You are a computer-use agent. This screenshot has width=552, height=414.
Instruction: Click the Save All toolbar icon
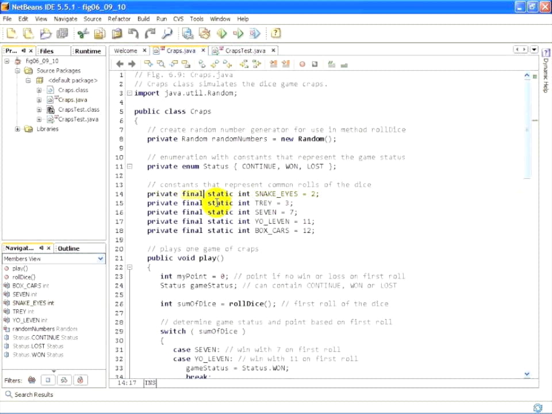coord(62,33)
